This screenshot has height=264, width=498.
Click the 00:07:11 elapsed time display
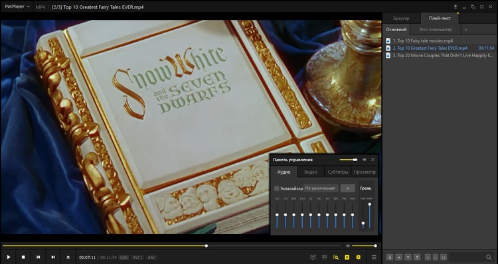87,257
